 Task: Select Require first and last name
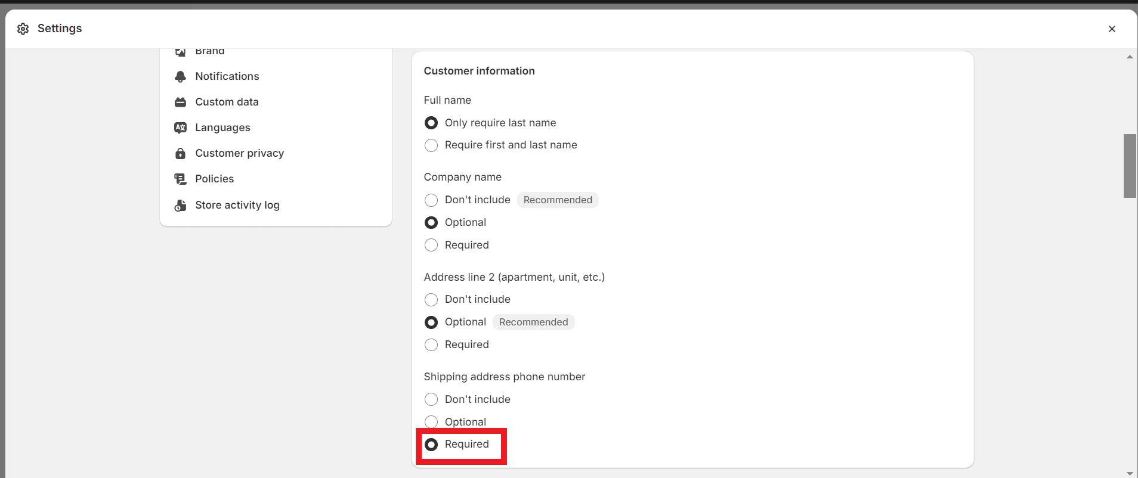pyautogui.click(x=431, y=145)
